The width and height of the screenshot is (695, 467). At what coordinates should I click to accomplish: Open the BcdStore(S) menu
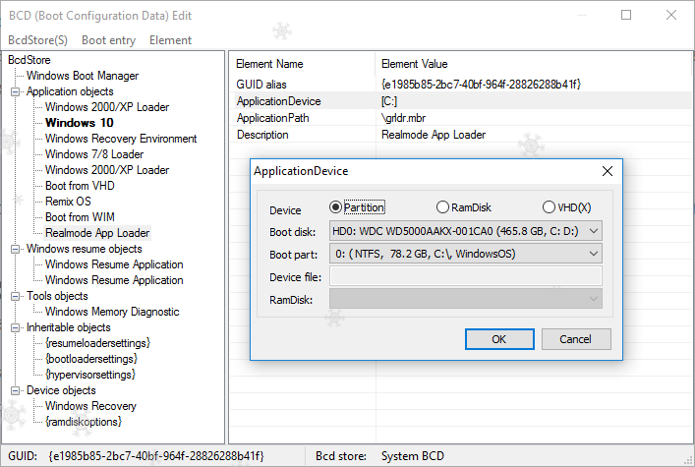coord(37,40)
